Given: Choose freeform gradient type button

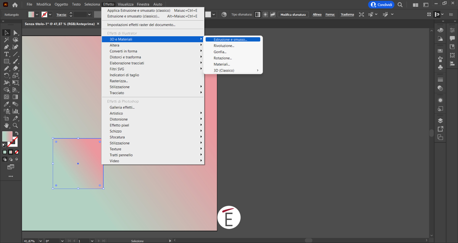Looking at the screenshot, I should [x=273, y=14].
